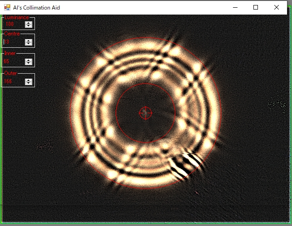Click the "Centre" group label
Image resolution: width=292 pixels, height=226 pixels.
coord(12,34)
